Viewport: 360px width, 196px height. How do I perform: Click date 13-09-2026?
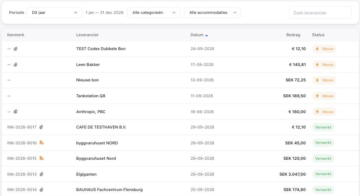coord(202,80)
